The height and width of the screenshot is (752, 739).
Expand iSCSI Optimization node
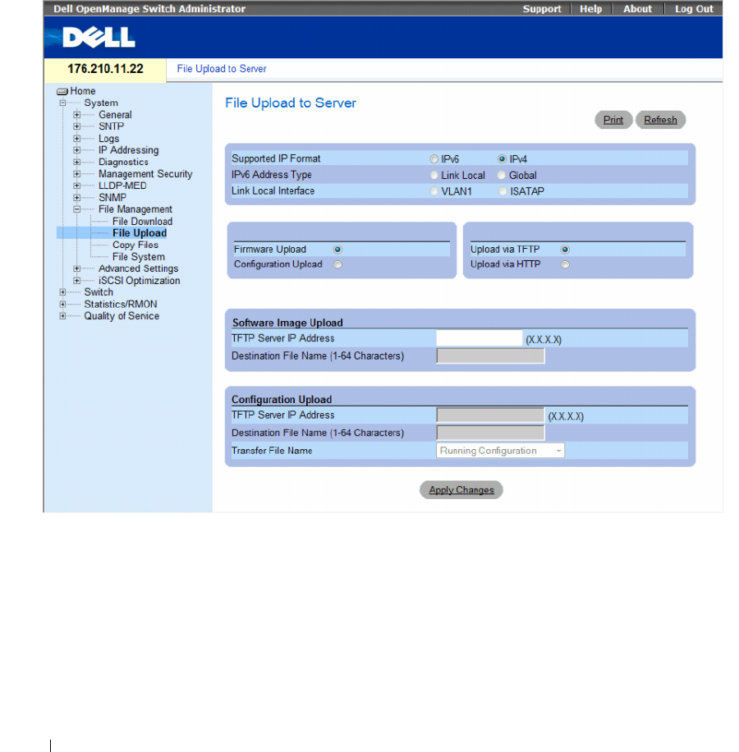pyautogui.click(x=76, y=281)
